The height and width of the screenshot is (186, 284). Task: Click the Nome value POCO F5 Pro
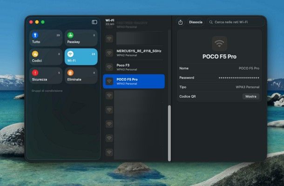(x=249, y=68)
